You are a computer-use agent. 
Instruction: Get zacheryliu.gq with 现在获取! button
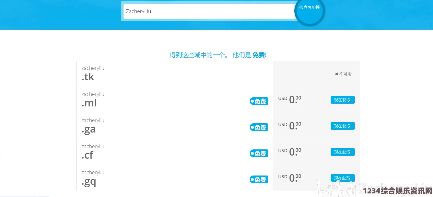[342, 178]
